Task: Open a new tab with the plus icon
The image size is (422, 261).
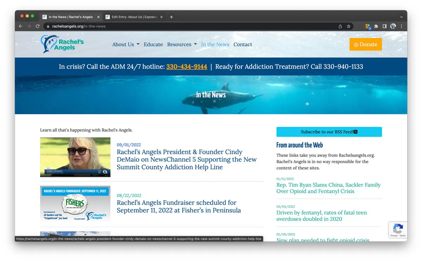Action: pos(171,17)
